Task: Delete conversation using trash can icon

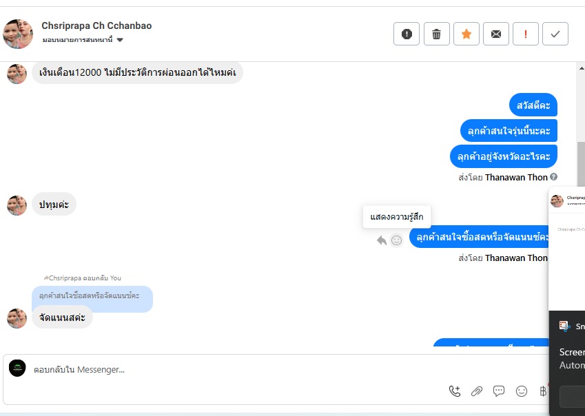Action: [437, 34]
